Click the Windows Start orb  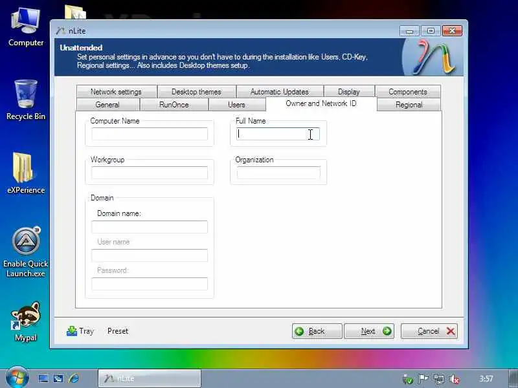(x=17, y=378)
